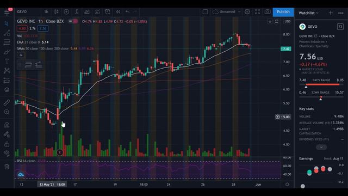Toggle the auto-fit icon above the price scale
348x196 pixels.
[x=277, y=21]
